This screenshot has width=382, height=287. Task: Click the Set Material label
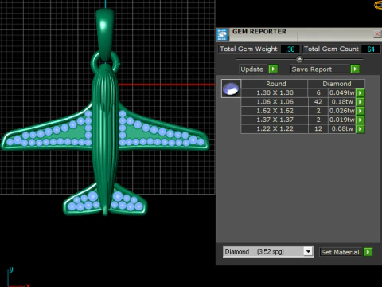[x=340, y=252]
